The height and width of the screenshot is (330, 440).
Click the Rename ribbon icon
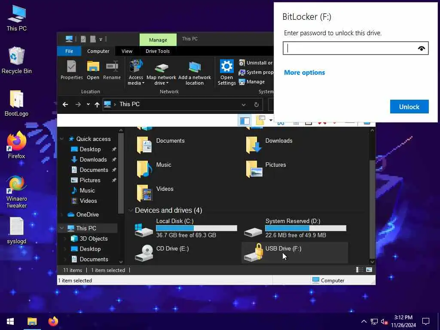[112, 70]
